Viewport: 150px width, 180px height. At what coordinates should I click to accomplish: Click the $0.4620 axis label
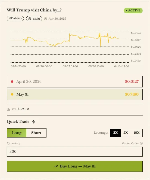[136, 47]
